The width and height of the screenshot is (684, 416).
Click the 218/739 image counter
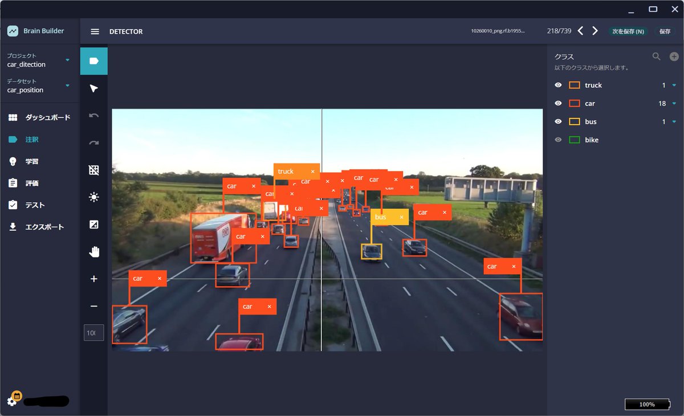[559, 31]
